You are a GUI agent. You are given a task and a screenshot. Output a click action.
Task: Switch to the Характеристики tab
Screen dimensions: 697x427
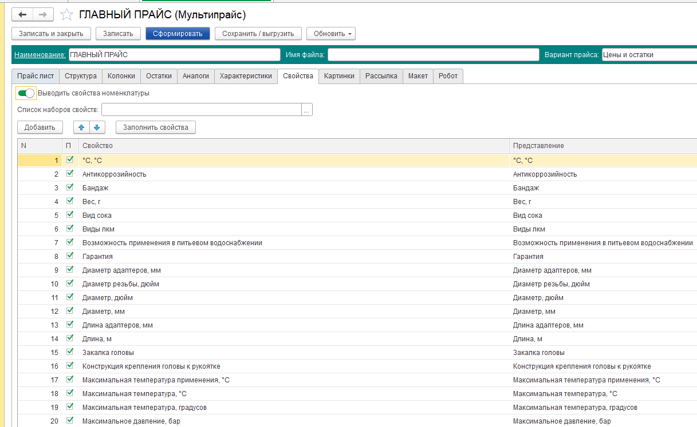coord(246,76)
